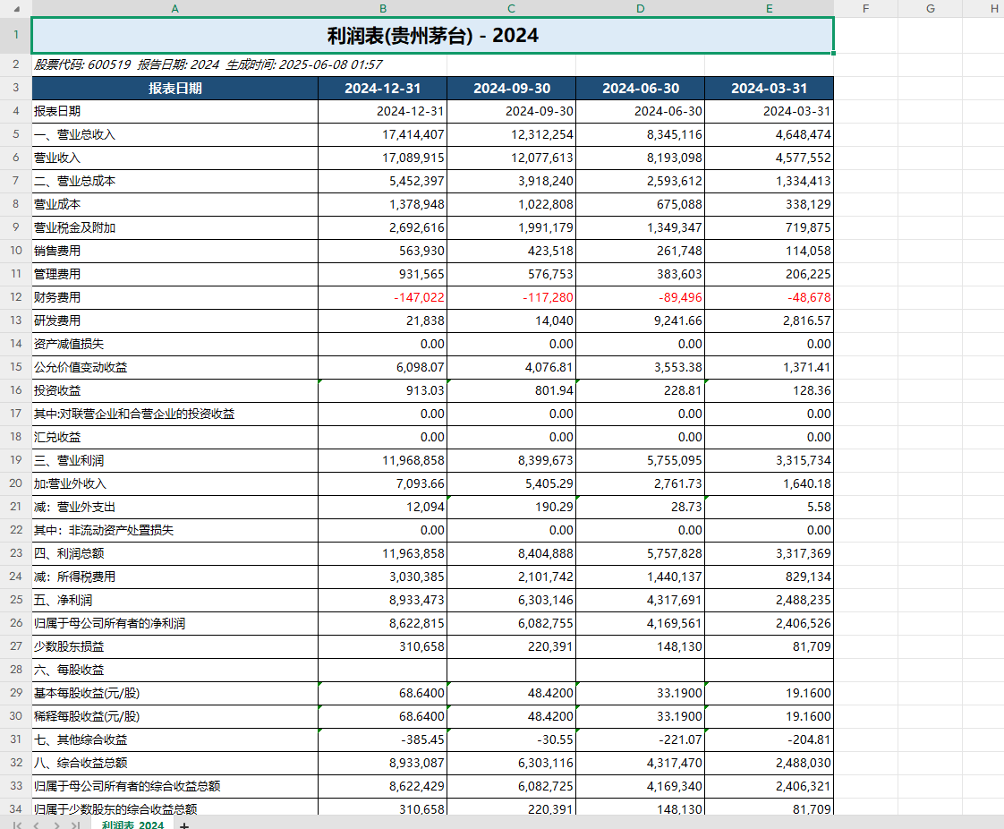Click the select-all corner triangle

(x=17, y=8)
